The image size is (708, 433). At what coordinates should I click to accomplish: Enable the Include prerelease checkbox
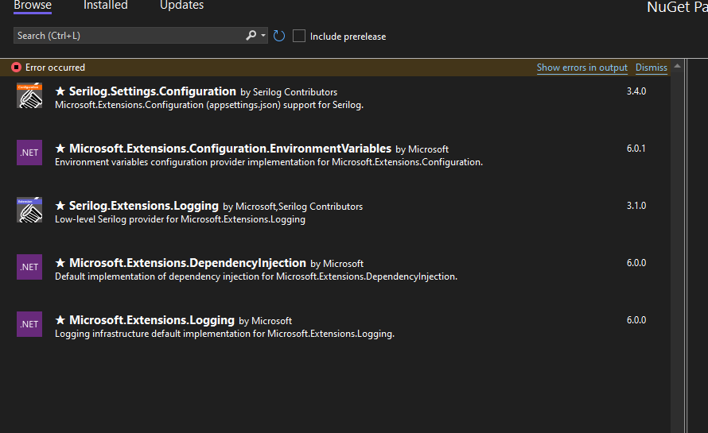pos(299,36)
